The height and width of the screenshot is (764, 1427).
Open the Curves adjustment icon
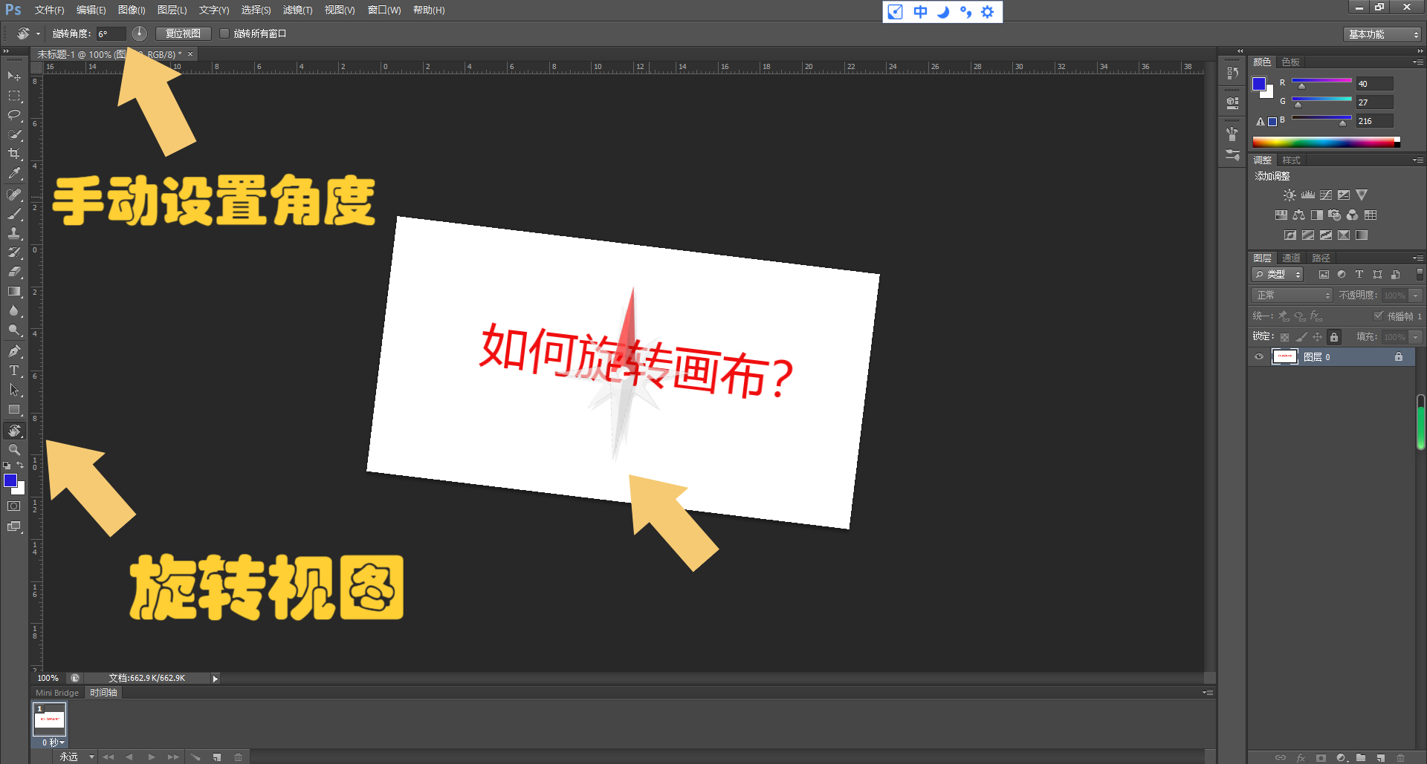pos(1326,195)
